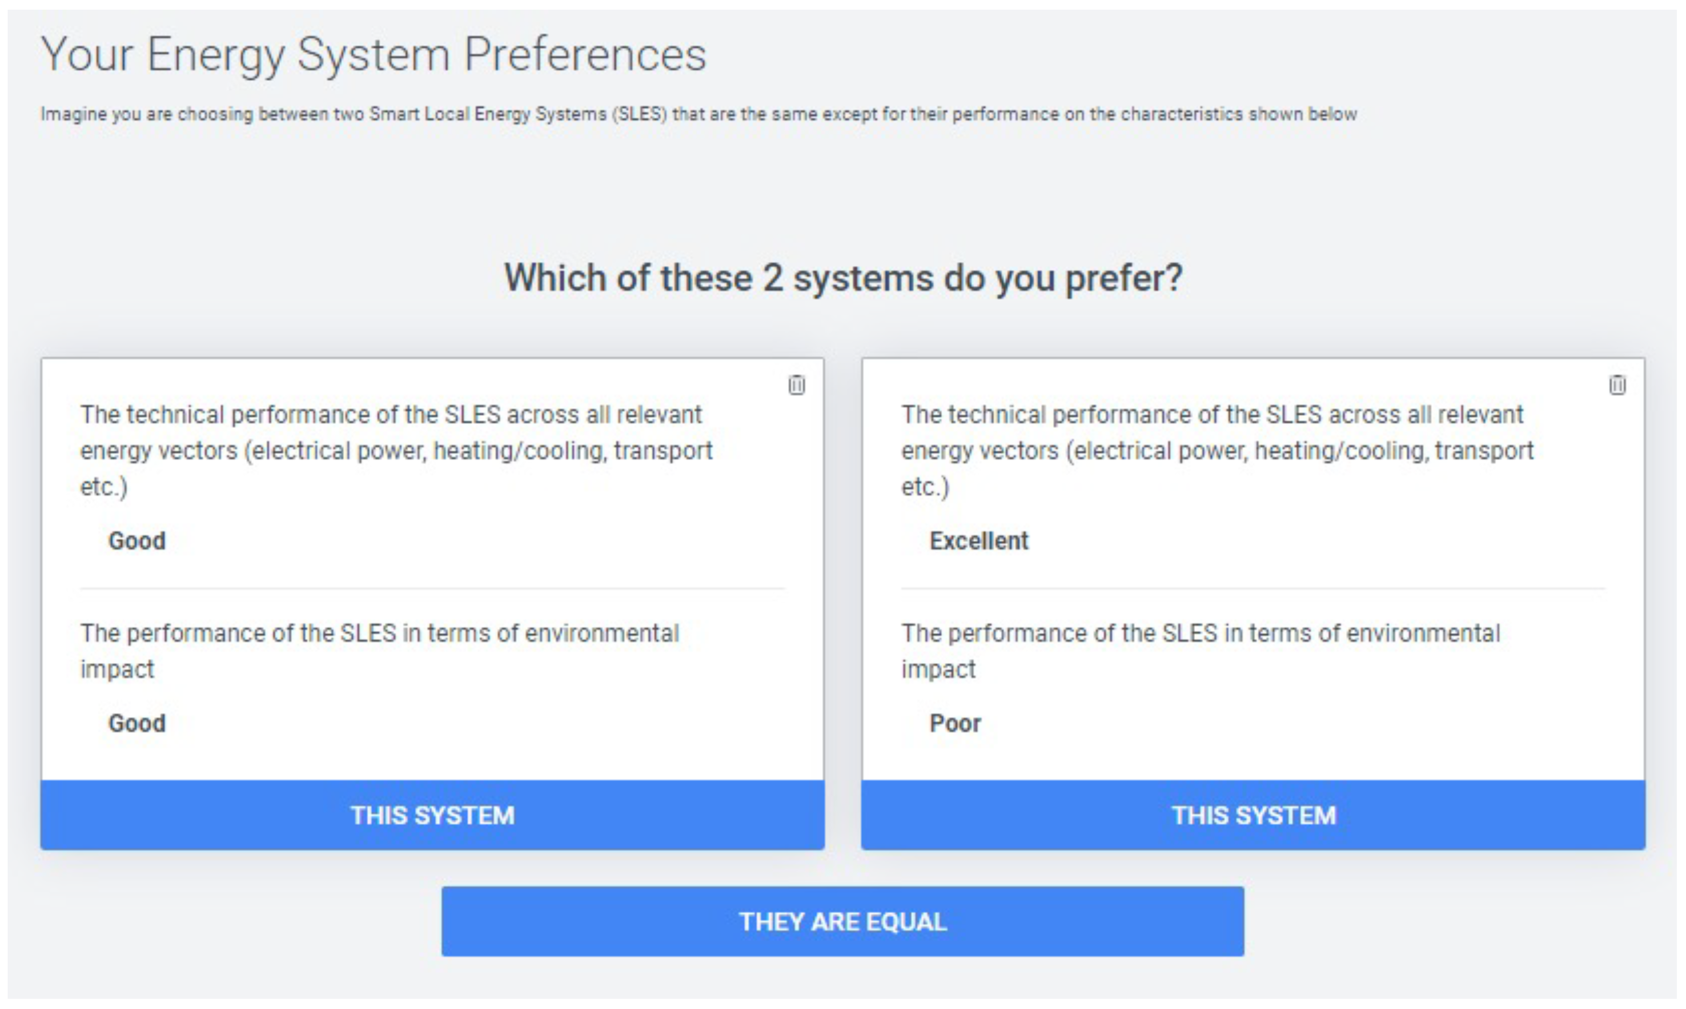The height and width of the screenshot is (1009, 1686).
Task: Choose the right card's THIS SYSTEM button
Action: point(1254,814)
